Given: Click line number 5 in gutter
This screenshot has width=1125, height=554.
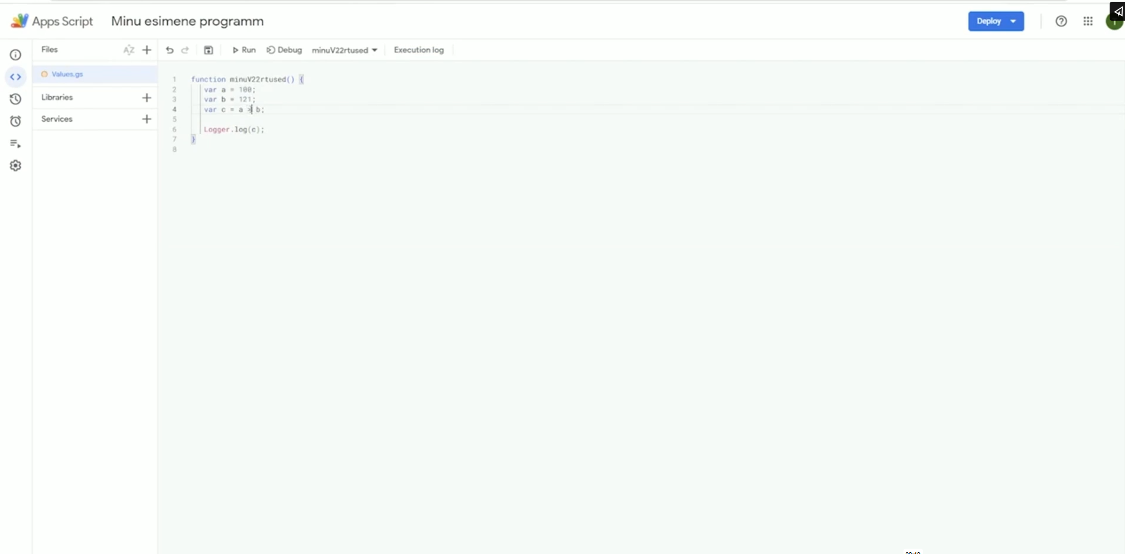Looking at the screenshot, I should coord(174,120).
